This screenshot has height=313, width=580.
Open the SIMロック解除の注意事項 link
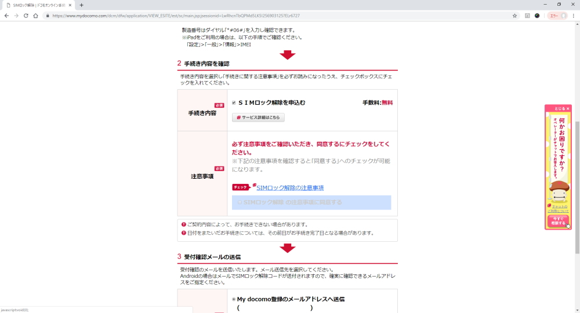coord(290,188)
